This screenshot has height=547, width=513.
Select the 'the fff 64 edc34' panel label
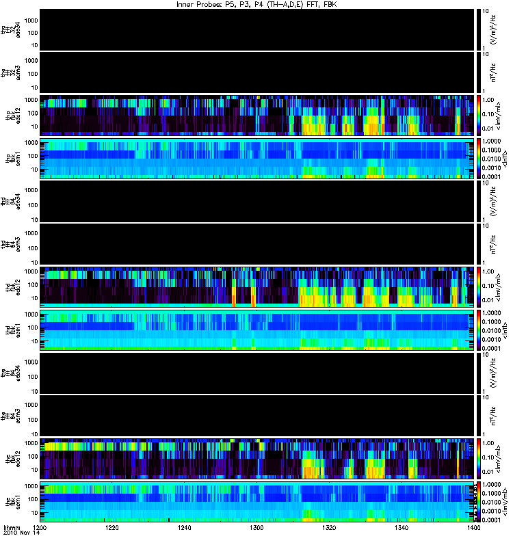pyautogui.click(x=11, y=373)
